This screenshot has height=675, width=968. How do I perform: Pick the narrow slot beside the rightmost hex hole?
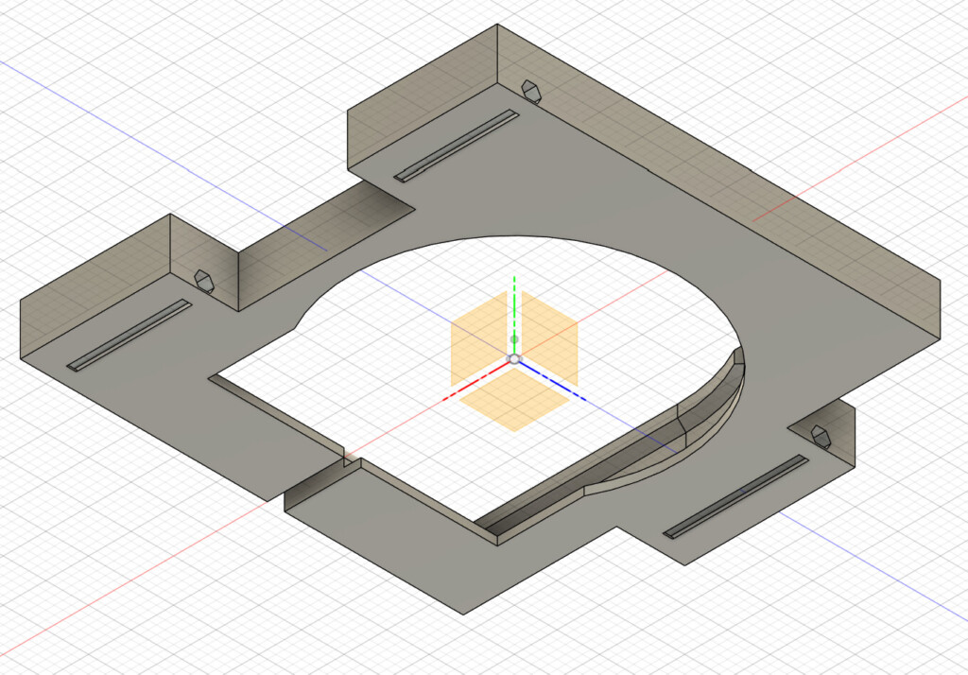pos(735,496)
